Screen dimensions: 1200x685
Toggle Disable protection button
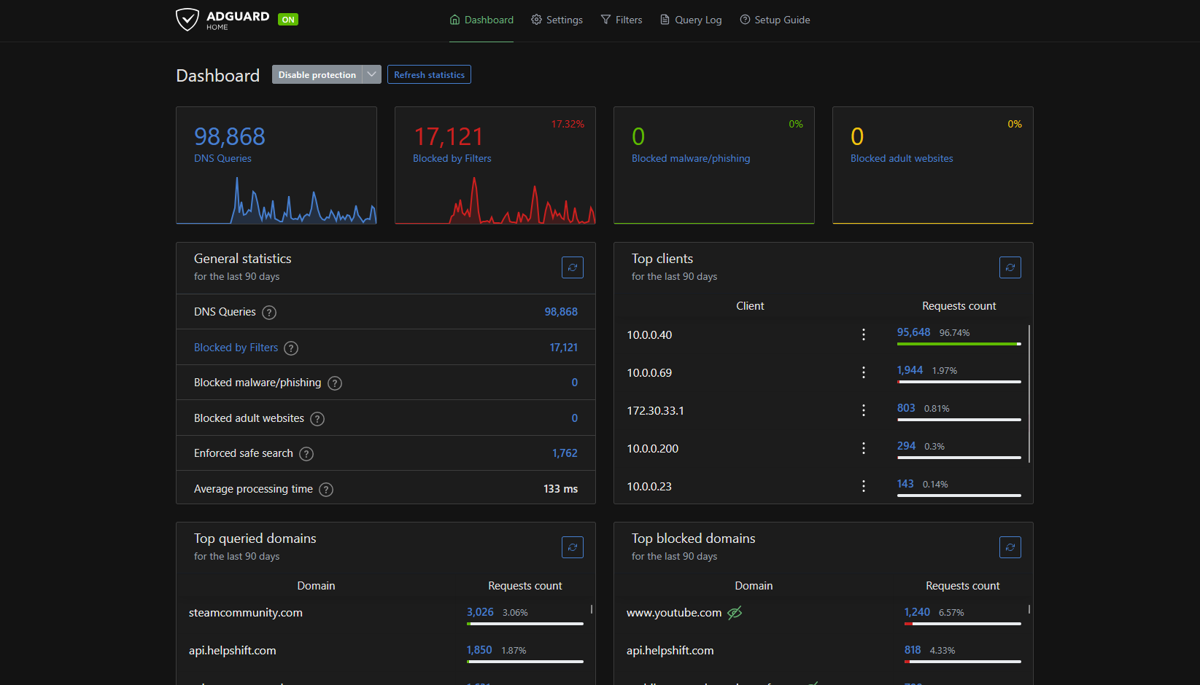pos(317,75)
